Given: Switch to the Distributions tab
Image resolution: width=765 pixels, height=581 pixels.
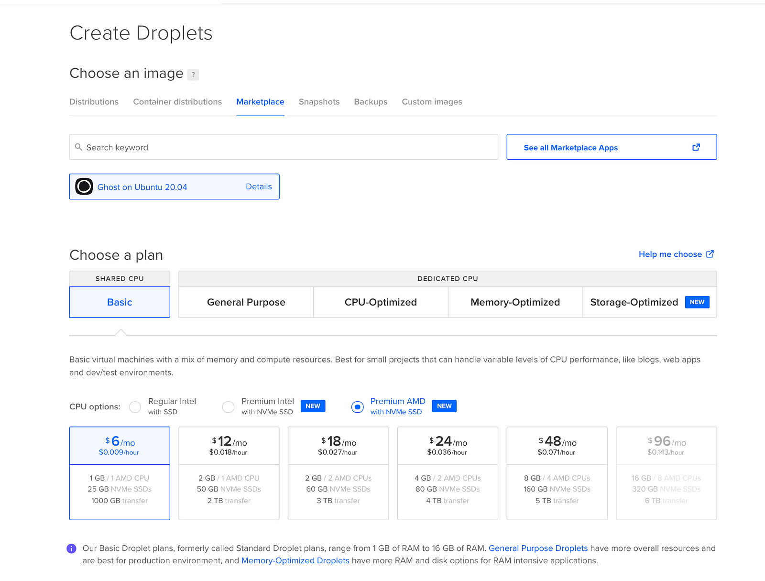Looking at the screenshot, I should pos(94,102).
